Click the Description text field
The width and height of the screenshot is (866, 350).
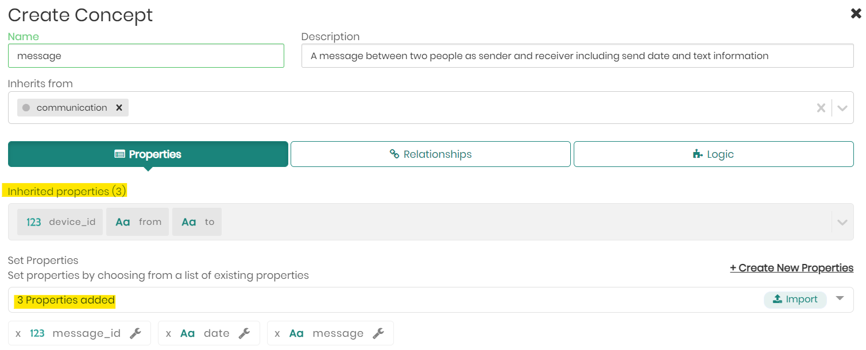[x=577, y=56]
